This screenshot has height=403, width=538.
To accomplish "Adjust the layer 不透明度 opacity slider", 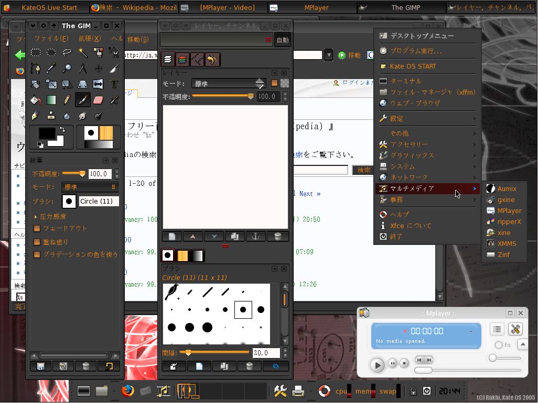I will (223, 96).
